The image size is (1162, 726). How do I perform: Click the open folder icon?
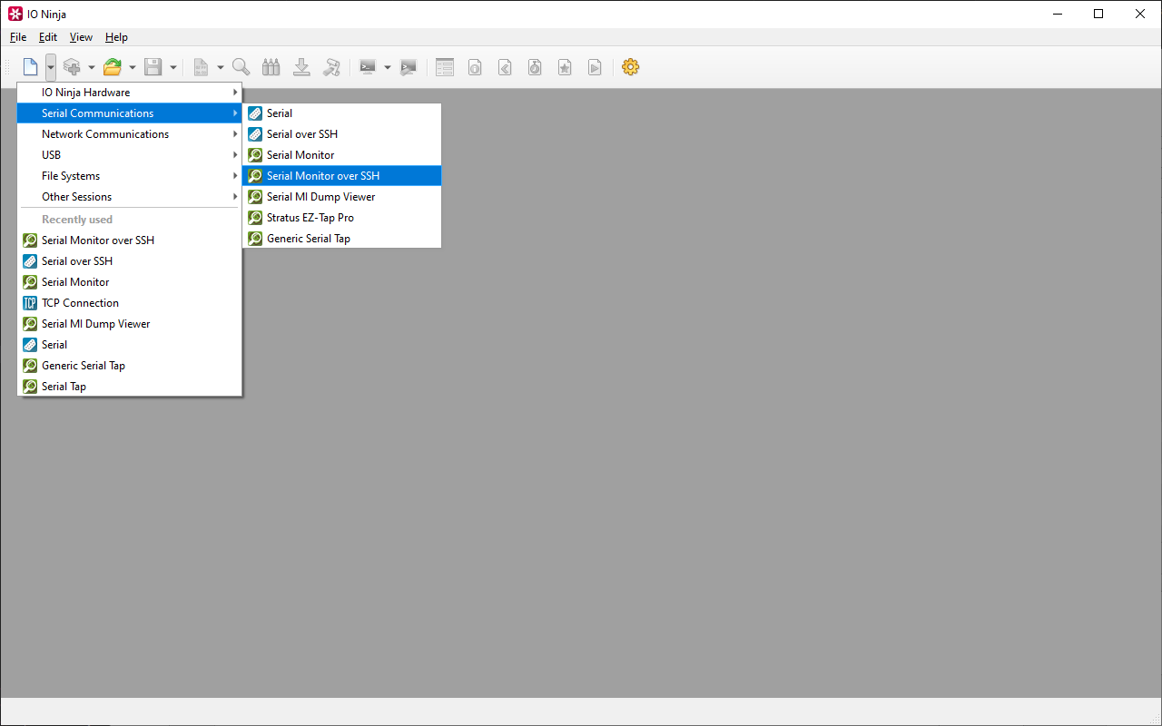point(113,67)
